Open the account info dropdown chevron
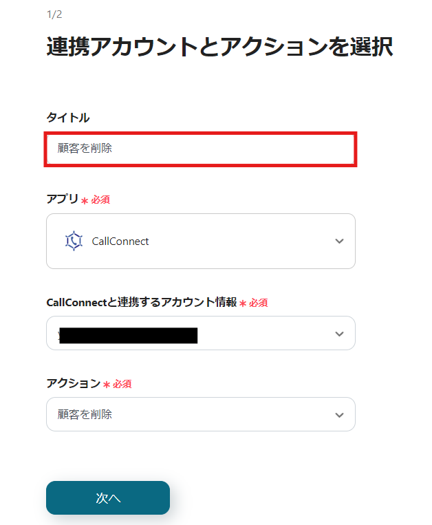 (338, 334)
